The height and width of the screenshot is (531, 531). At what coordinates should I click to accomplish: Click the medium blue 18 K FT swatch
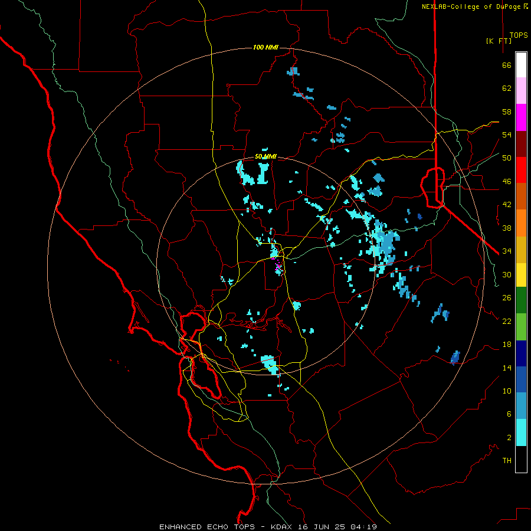click(521, 379)
